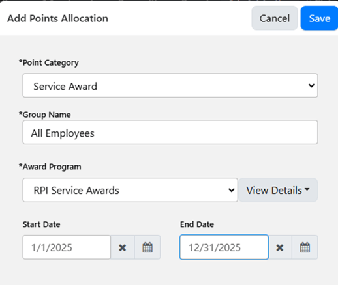Click the End Date label

[x=197, y=224]
